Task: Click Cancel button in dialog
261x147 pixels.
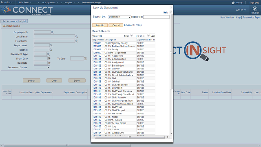Action: click(x=116, y=25)
